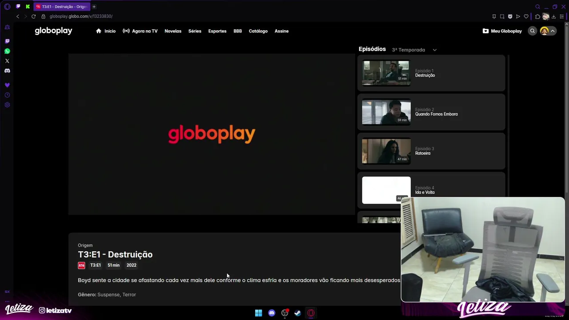Open the Séries section
The height and width of the screenshot is (320, 569).
(x=195, y=31)
